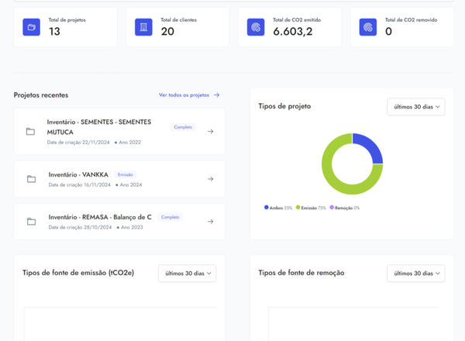Select Inventário - VANKKA title

[78, 174]
